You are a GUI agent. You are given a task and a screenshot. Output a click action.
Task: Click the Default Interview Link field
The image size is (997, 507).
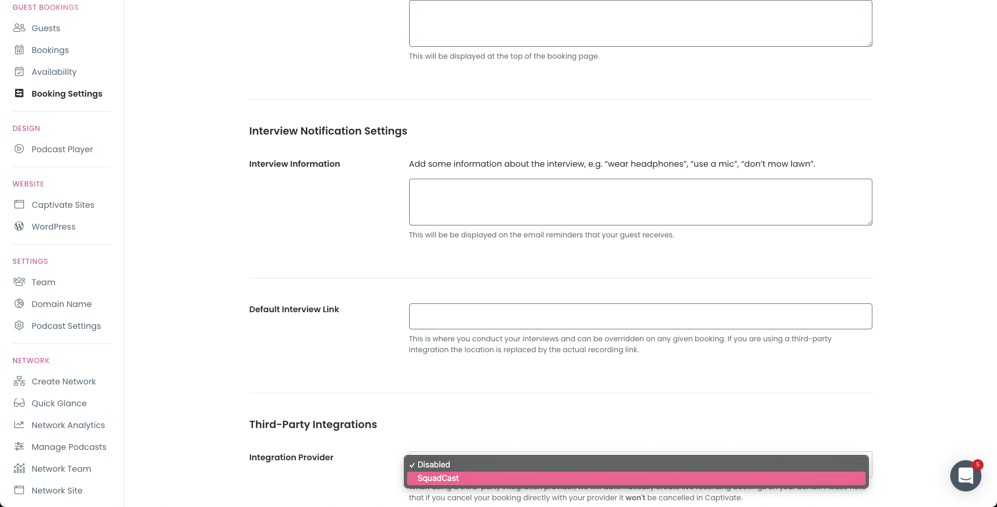tap(640, 316)
